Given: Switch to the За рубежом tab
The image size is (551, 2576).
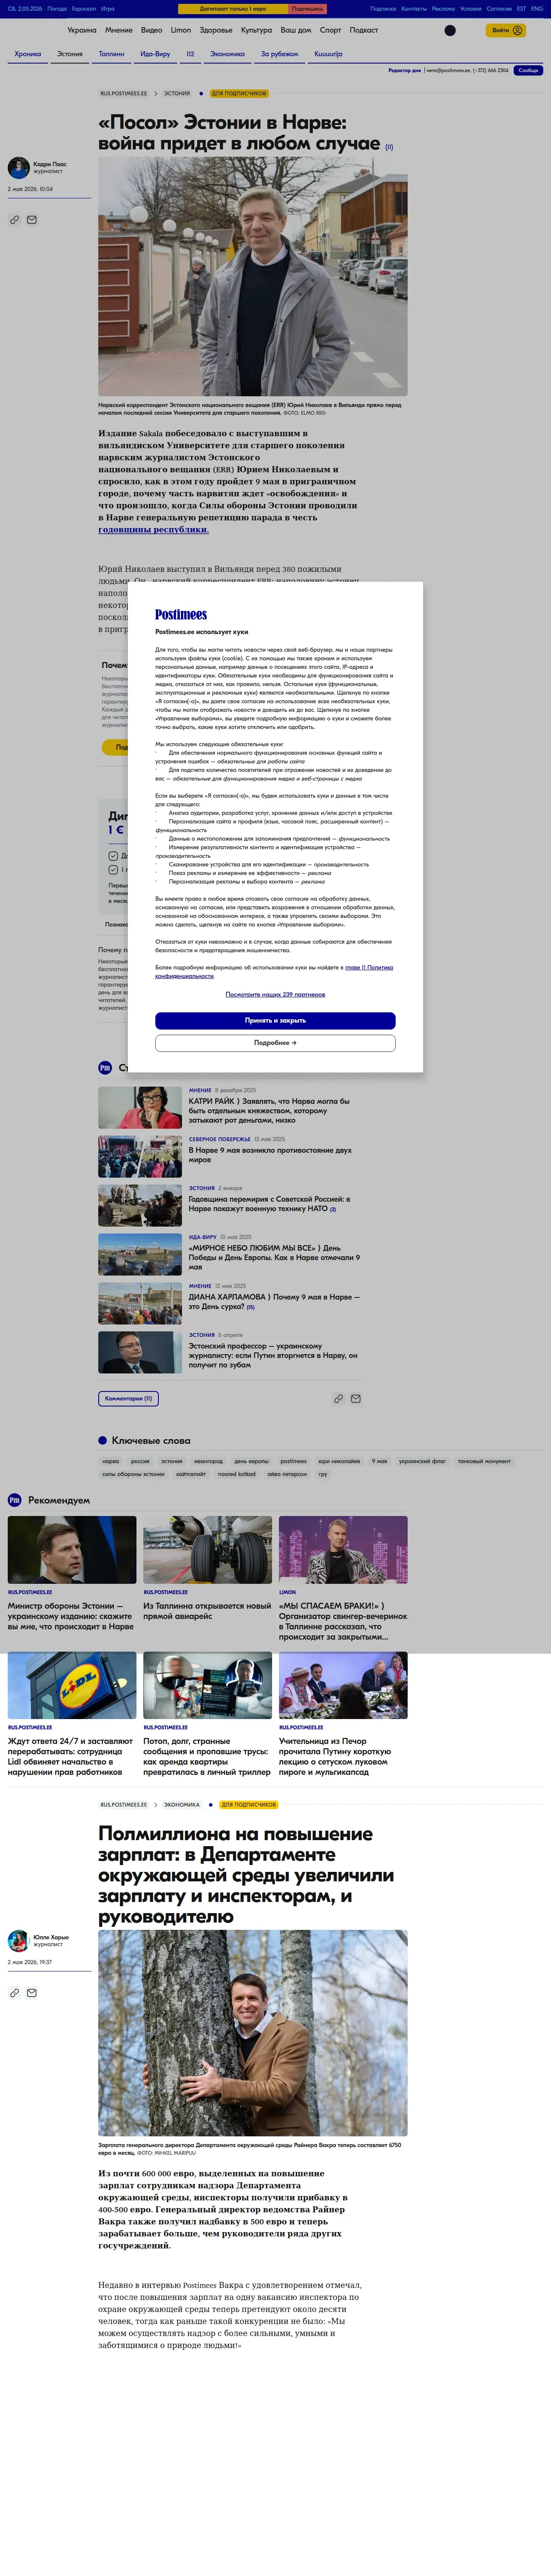Looking at the screenshot, I should (280, 54).
